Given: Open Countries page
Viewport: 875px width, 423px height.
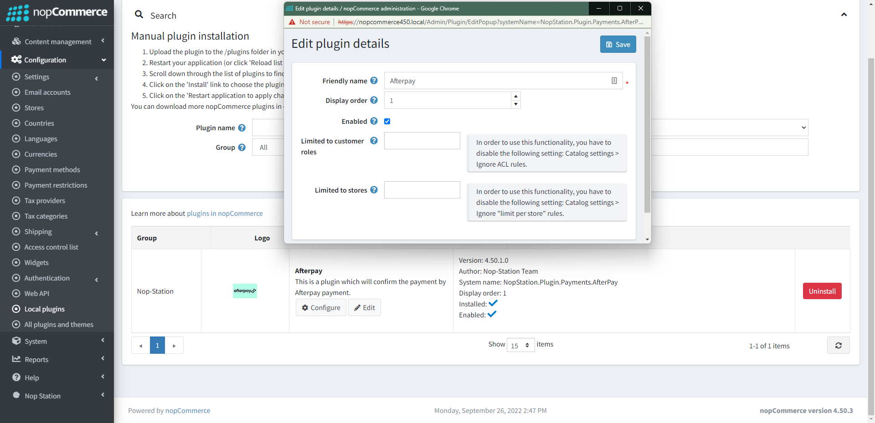Looking at the screenshot, I should pyautogui.click(x=39, y=123).
